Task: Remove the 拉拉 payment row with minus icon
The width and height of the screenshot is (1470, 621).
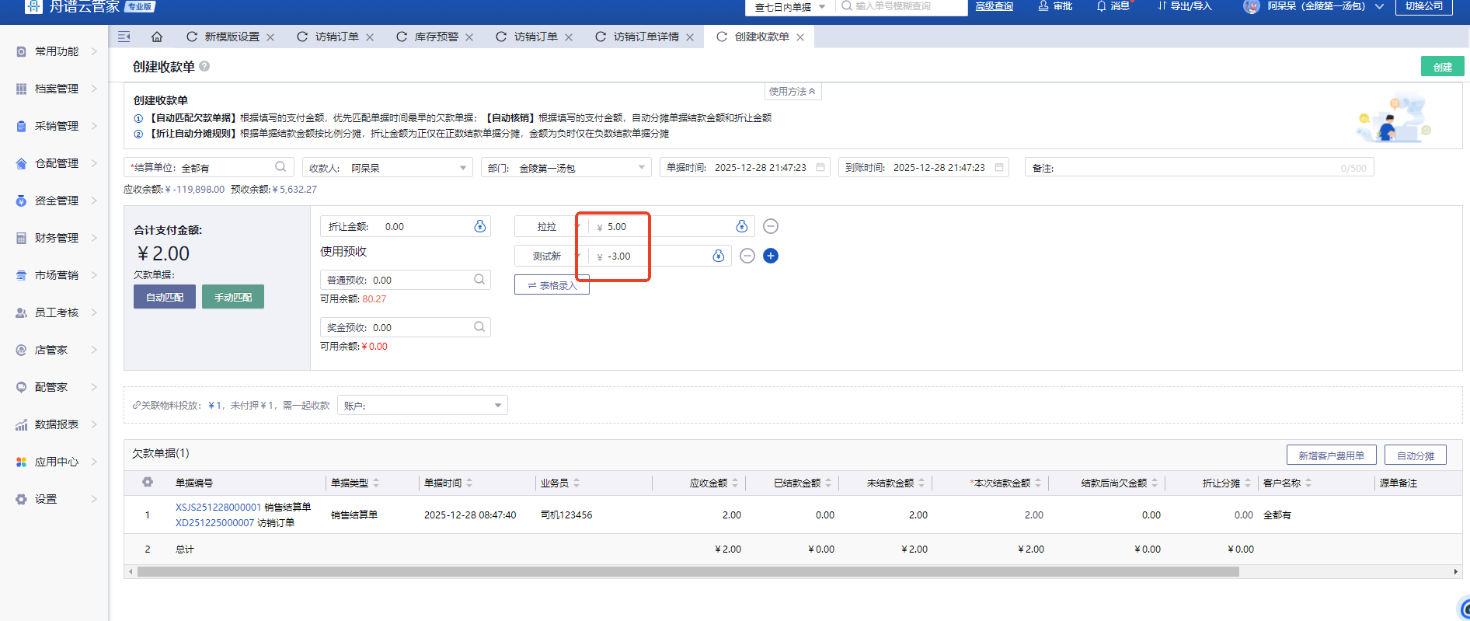Action: click(770, 226)
